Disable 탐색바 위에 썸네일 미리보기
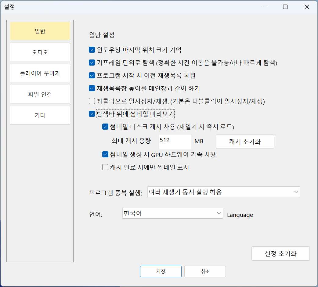The height and width of the screenshot is (287, 318). (92, 114)
